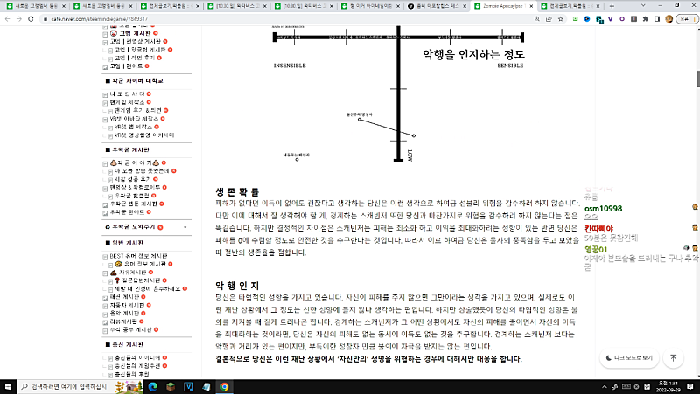The image size is (700, 394).
Task: Open the 주식 공부 게시판 board
Action: (130, 330)
